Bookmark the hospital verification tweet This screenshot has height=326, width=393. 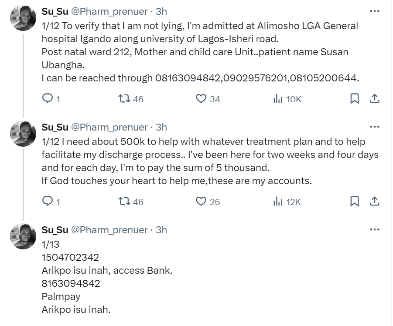tap(355, 99)
